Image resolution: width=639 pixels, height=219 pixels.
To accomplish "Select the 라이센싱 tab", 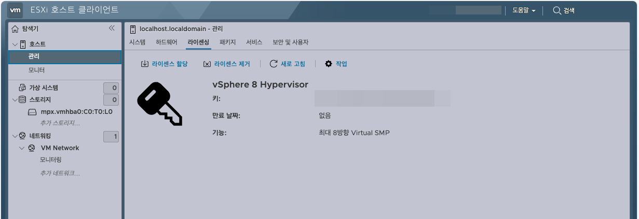I will pyautogui.click(x=198, y=42).
